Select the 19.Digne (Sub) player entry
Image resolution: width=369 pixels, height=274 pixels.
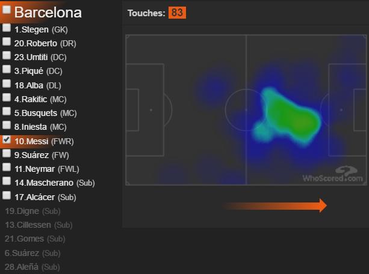pos(33,211)
